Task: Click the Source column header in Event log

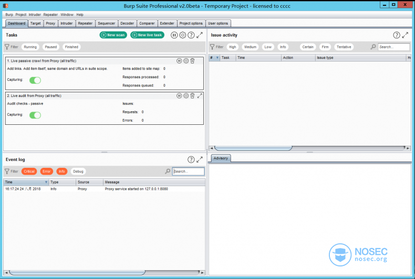Action: [89, 182]
